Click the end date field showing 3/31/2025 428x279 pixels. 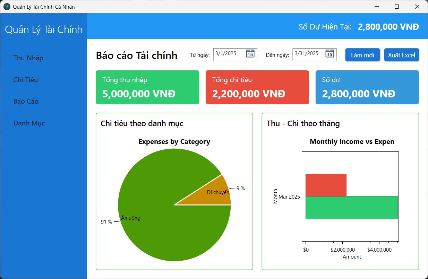click(309, 54)
